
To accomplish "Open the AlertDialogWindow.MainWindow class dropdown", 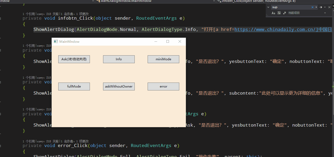I will tap(156, 1).
